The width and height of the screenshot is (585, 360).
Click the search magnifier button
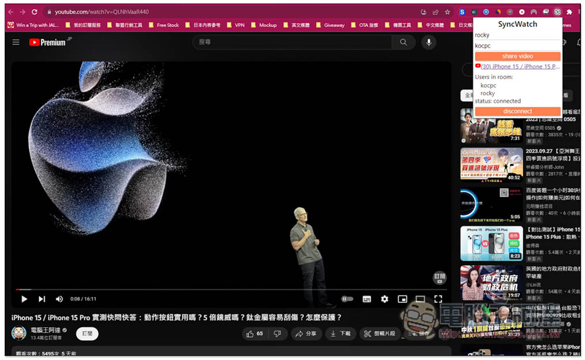(x=403, y=42)
